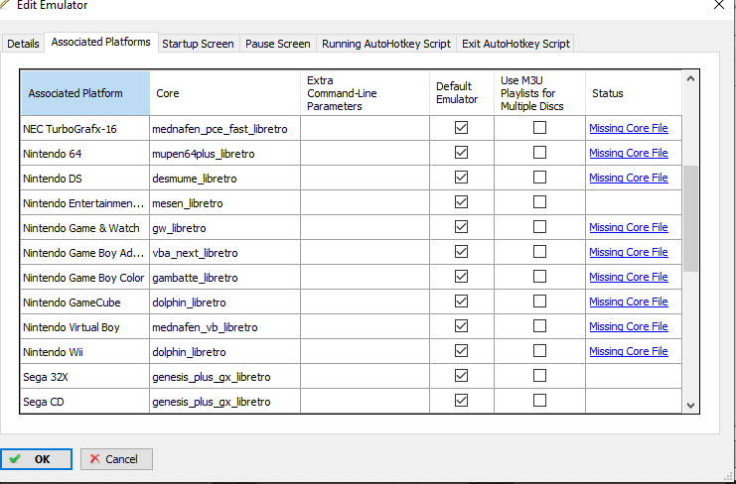This screenshot has height=484, width=736.
Task: Close the Edit Emulator window
Action: point(719,5)
